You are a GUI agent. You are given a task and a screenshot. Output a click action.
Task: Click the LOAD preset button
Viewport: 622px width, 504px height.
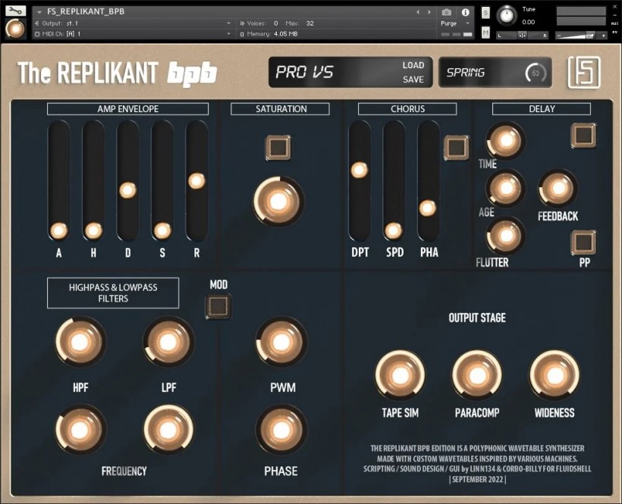(413, 65)
